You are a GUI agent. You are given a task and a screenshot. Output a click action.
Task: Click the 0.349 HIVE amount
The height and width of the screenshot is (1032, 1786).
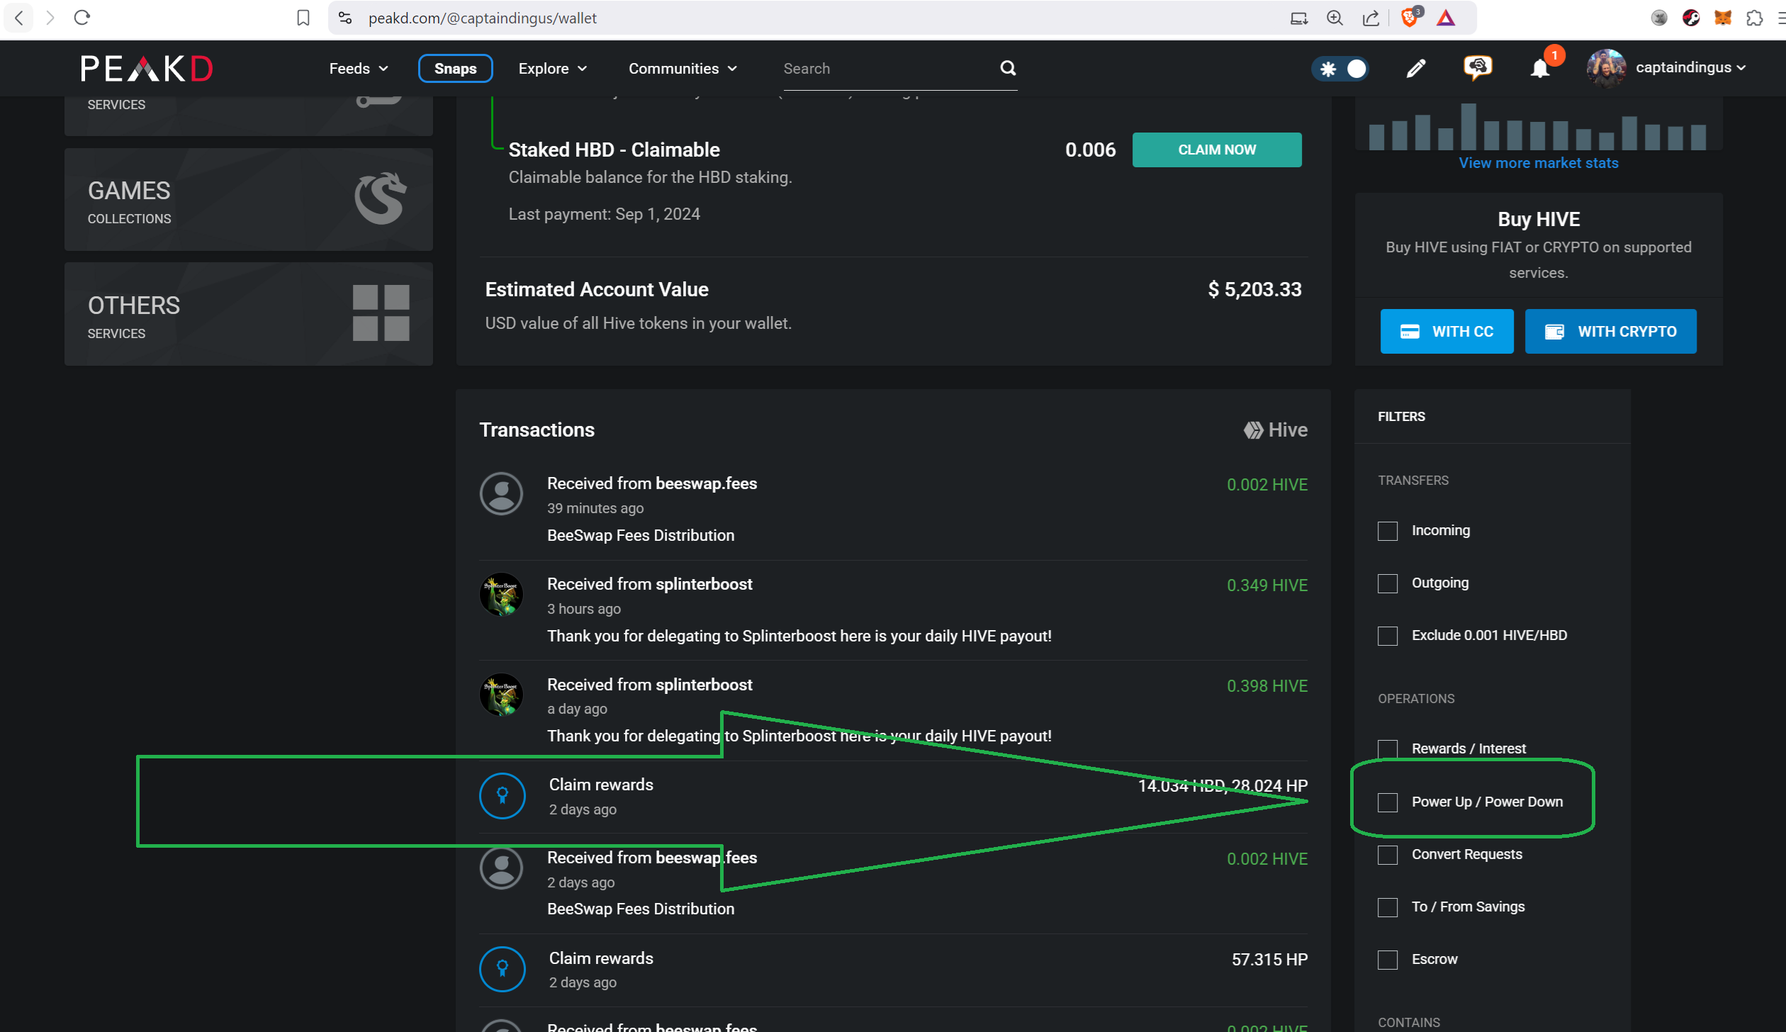point(1267,585)
